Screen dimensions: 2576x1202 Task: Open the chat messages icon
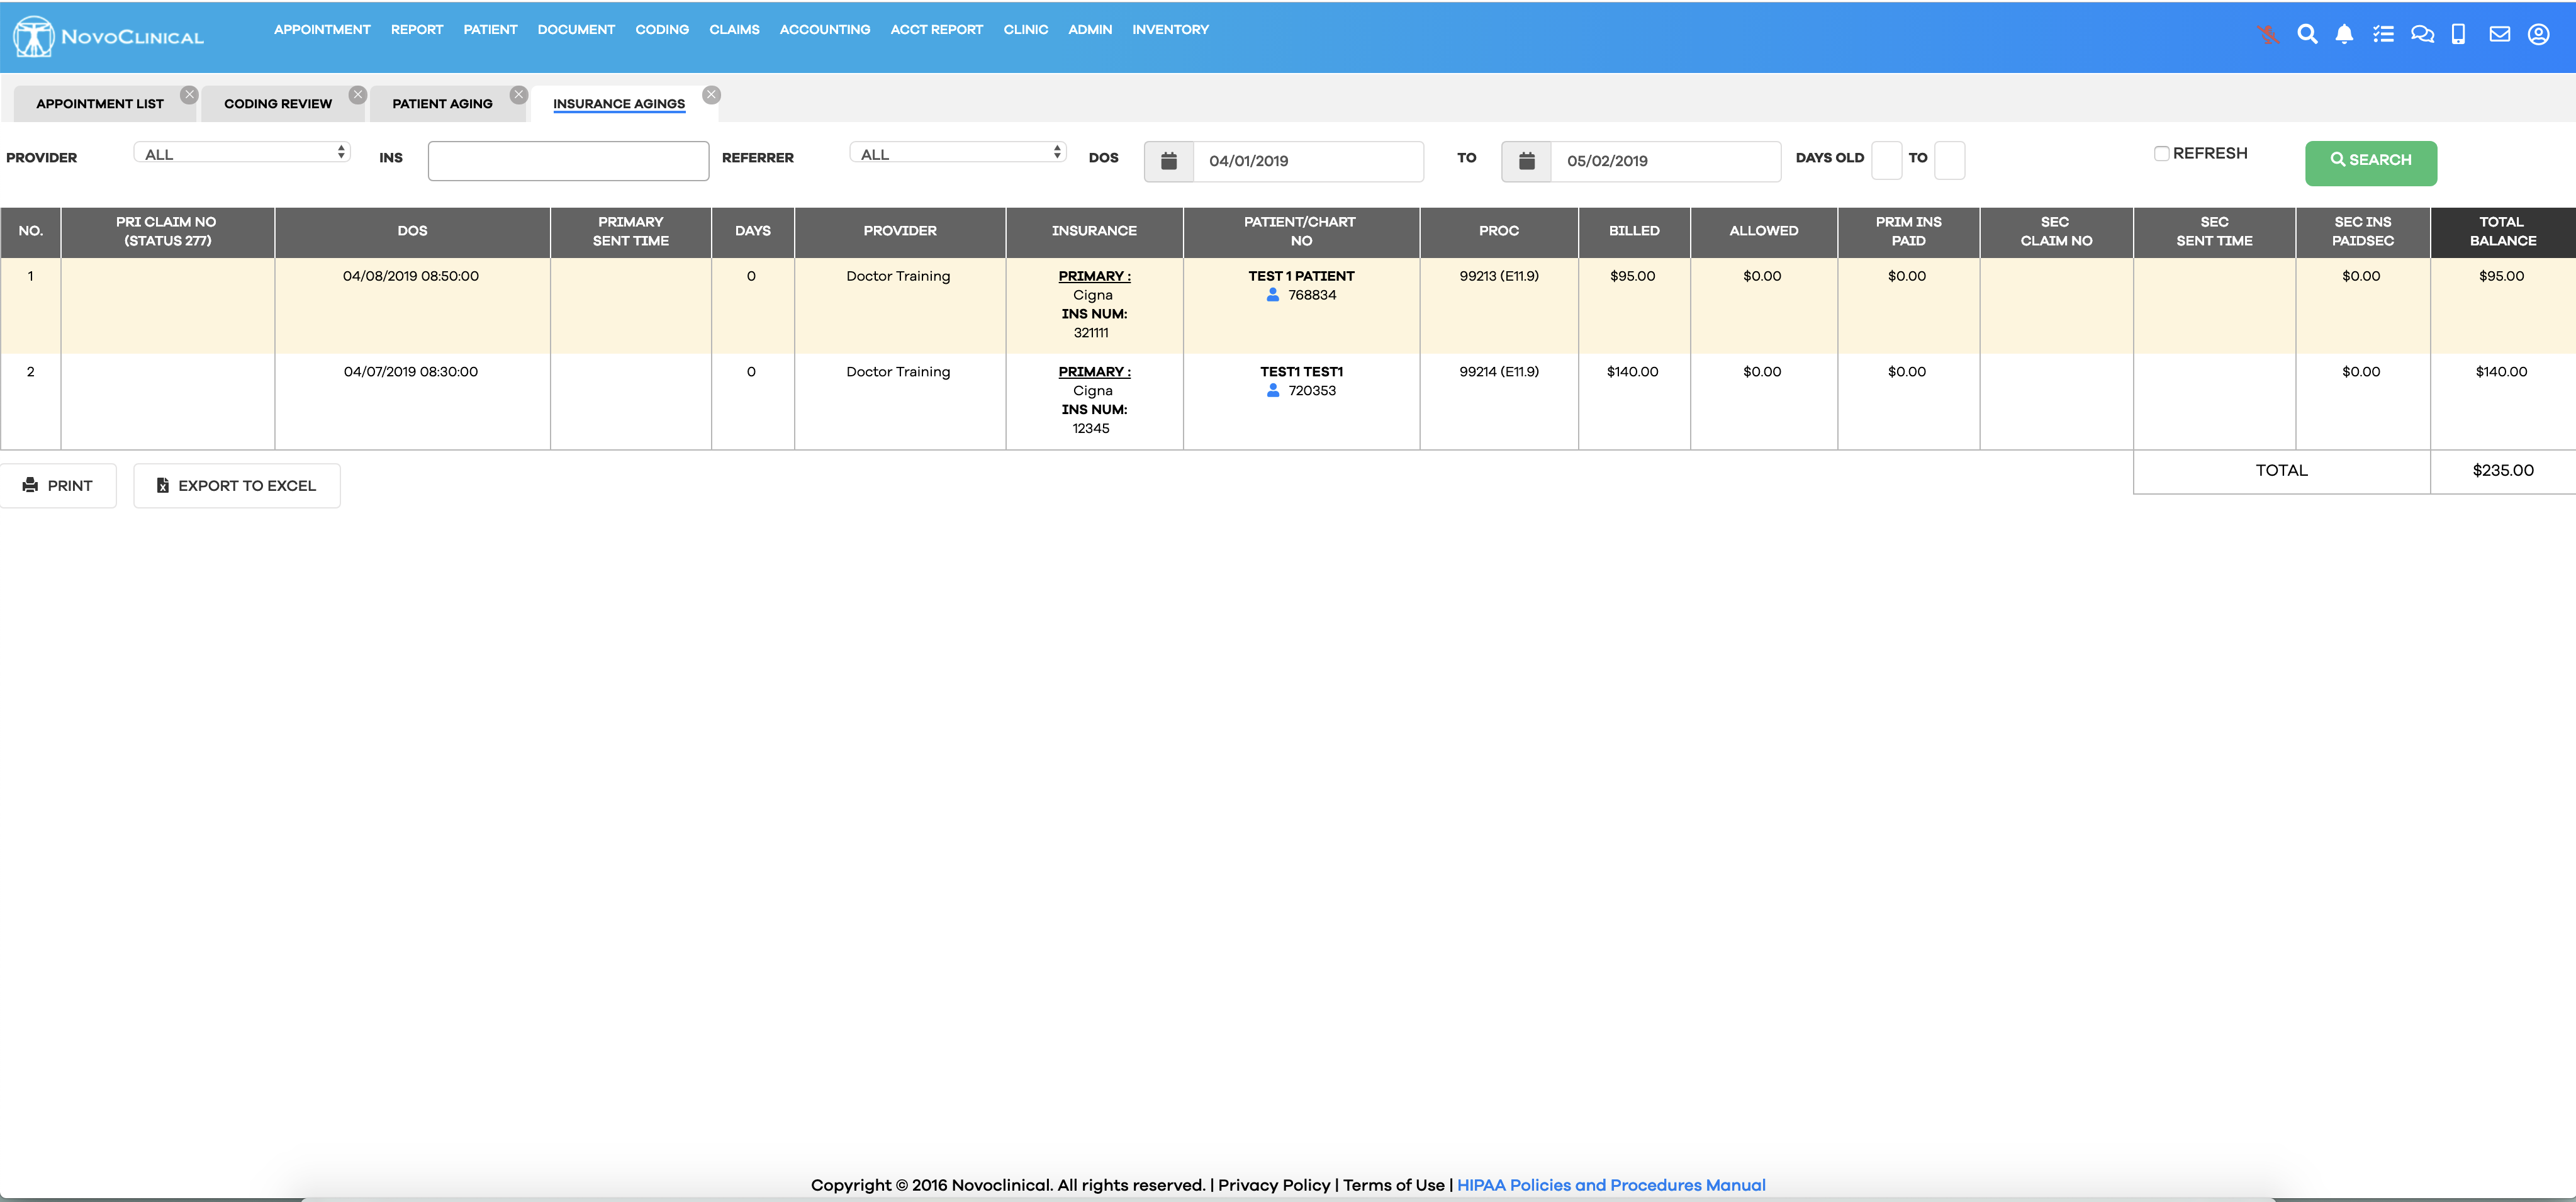[x=2422, y=34]
